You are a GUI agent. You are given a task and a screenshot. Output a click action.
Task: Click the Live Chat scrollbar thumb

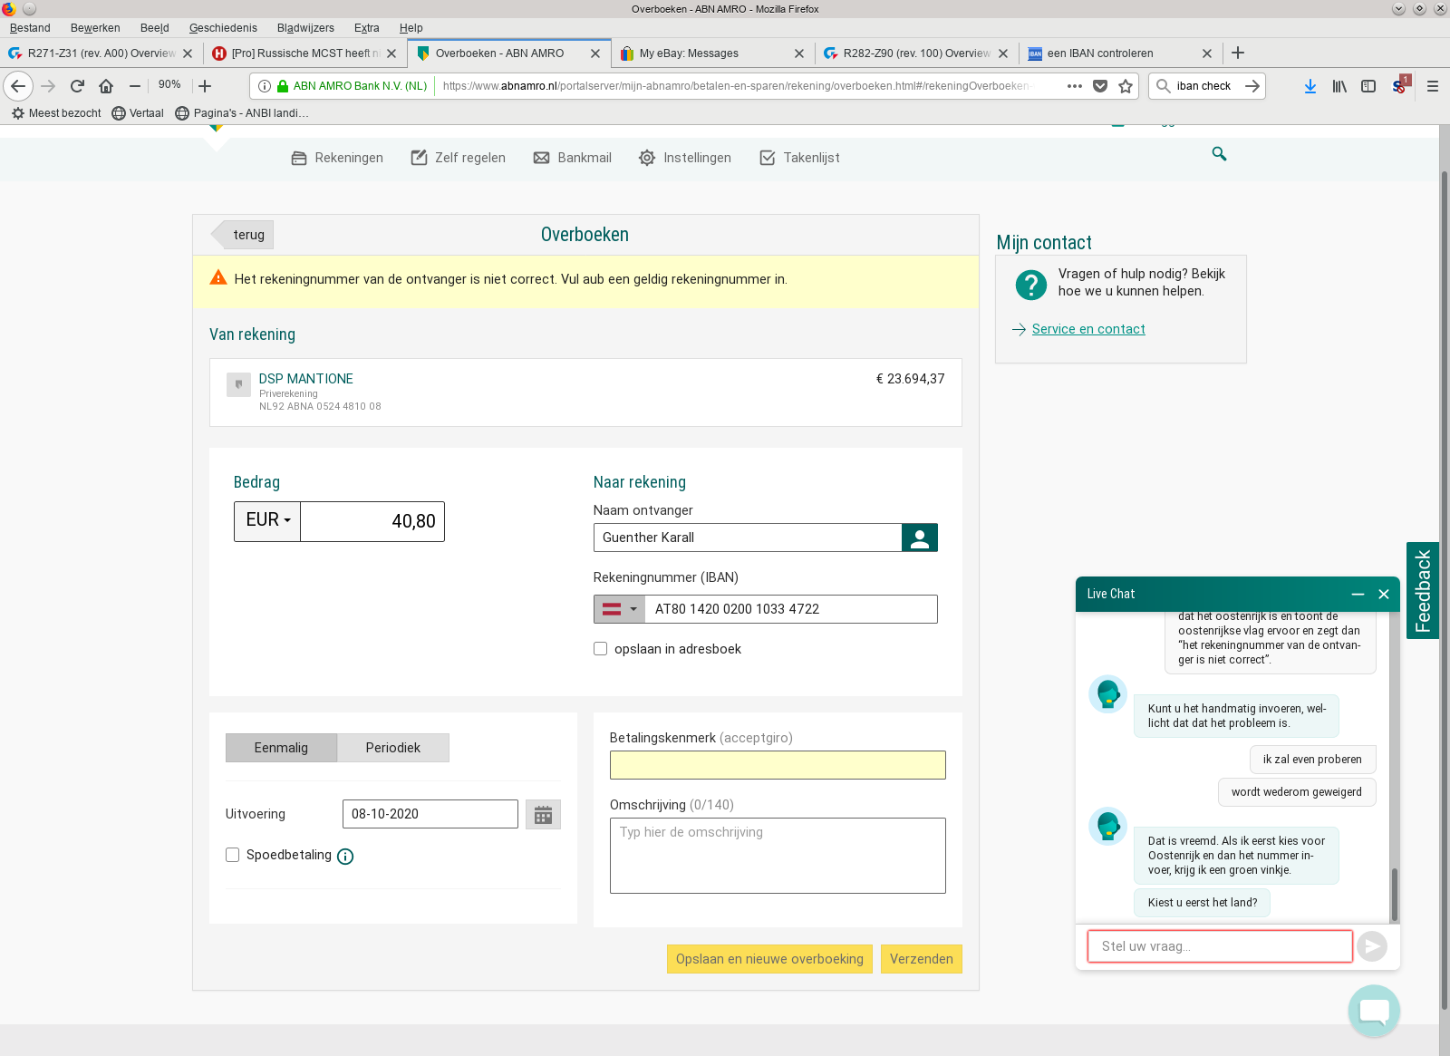click(1394, 893)
